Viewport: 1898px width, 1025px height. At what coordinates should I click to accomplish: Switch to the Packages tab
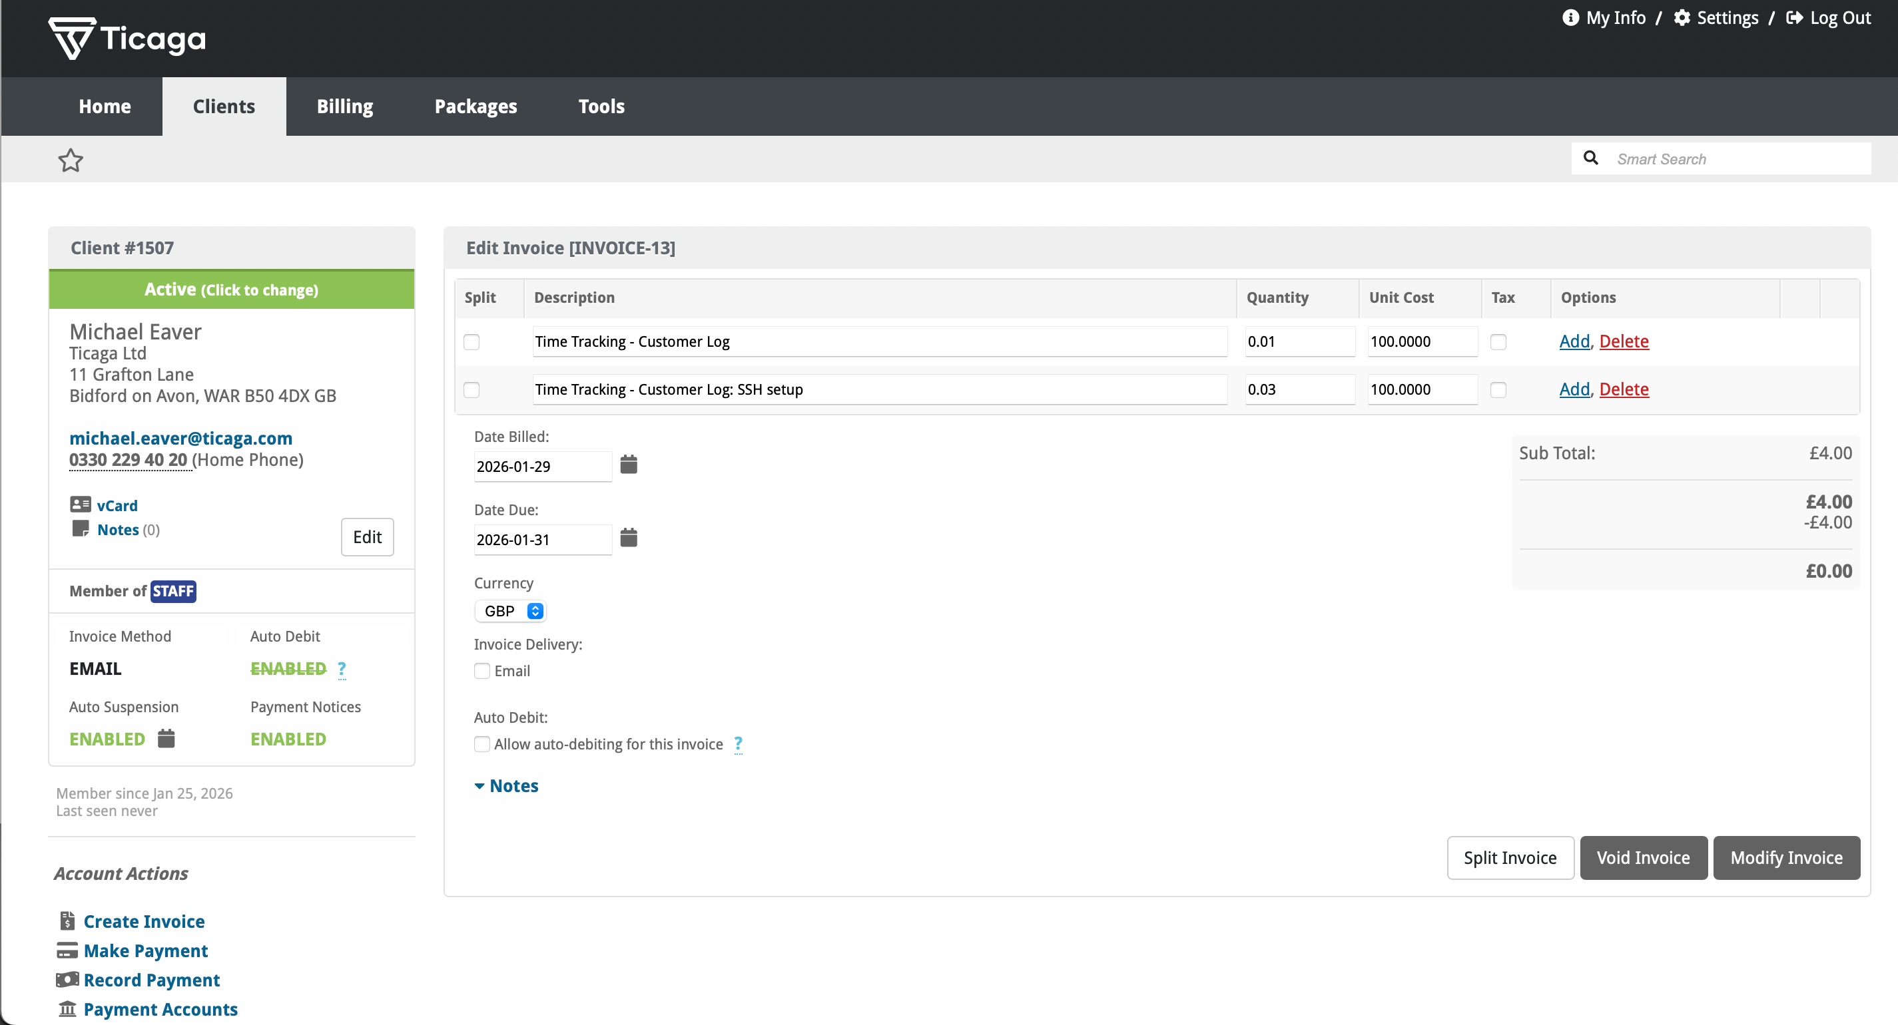(x=476, y=106)
